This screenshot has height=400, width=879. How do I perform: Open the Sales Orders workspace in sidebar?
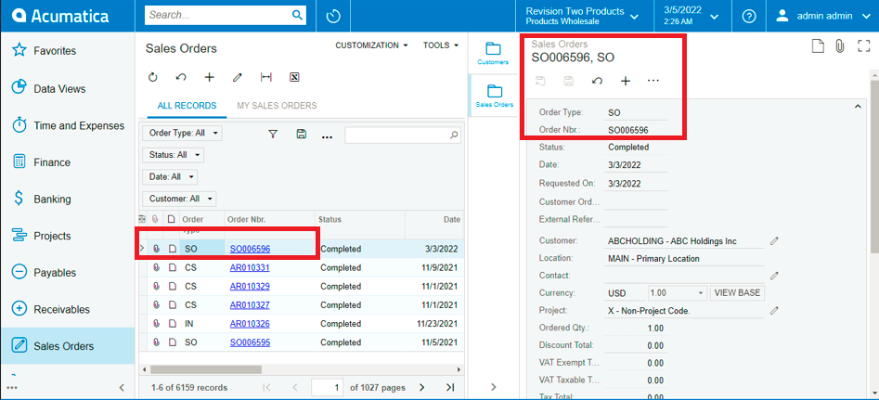67,346
